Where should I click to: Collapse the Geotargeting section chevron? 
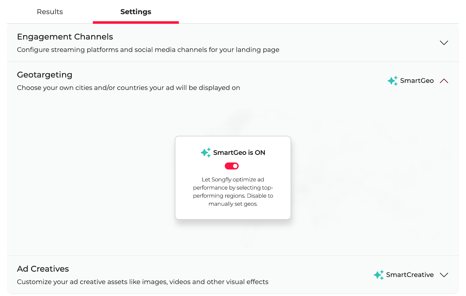[x=444, y=81]
